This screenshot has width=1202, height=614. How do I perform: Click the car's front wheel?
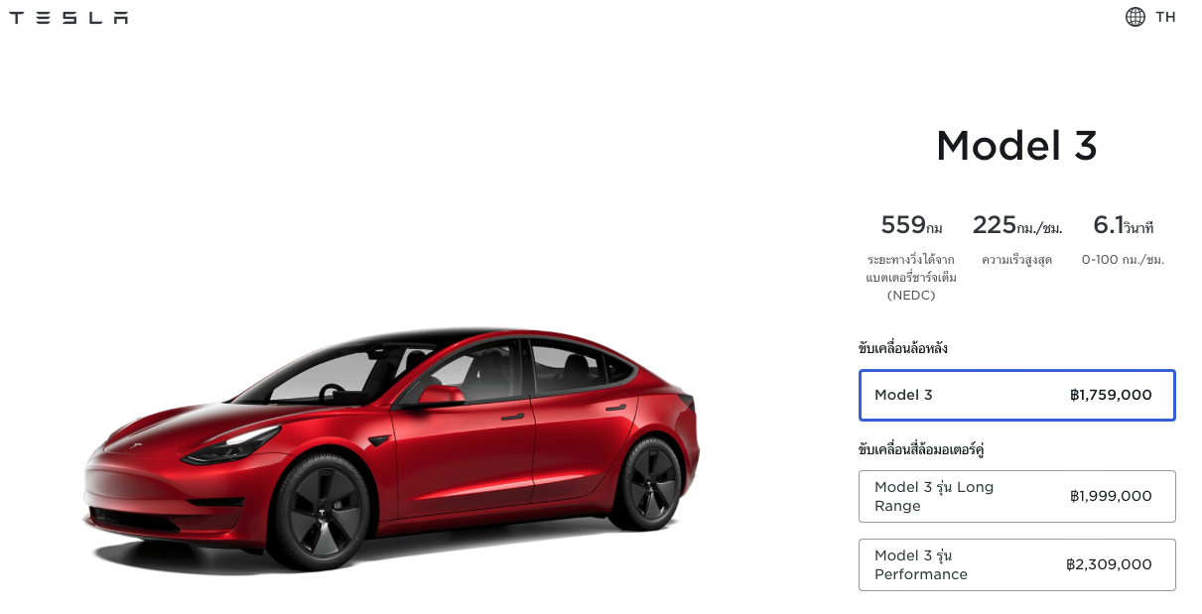click(319, 511)
